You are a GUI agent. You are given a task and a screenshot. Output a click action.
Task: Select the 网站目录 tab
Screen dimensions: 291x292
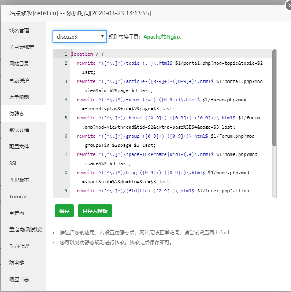[x=20, y=64]
